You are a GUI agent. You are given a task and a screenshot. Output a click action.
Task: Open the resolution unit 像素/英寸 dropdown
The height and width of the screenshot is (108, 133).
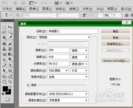click(80, 64)
